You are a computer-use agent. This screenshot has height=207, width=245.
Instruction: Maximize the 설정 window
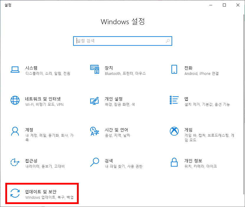pos(224,5)
